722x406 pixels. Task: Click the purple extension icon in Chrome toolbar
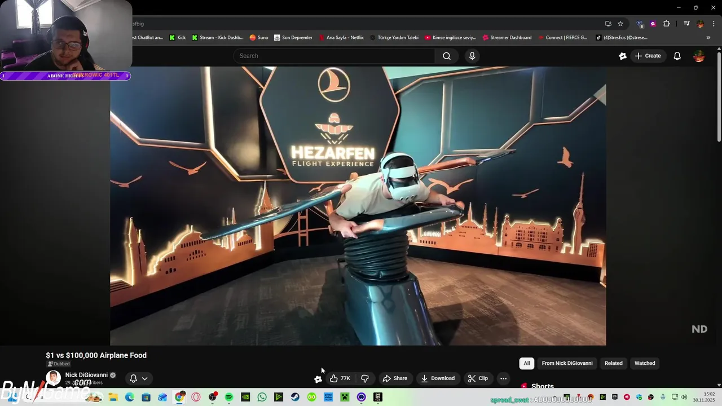(653, 24)
